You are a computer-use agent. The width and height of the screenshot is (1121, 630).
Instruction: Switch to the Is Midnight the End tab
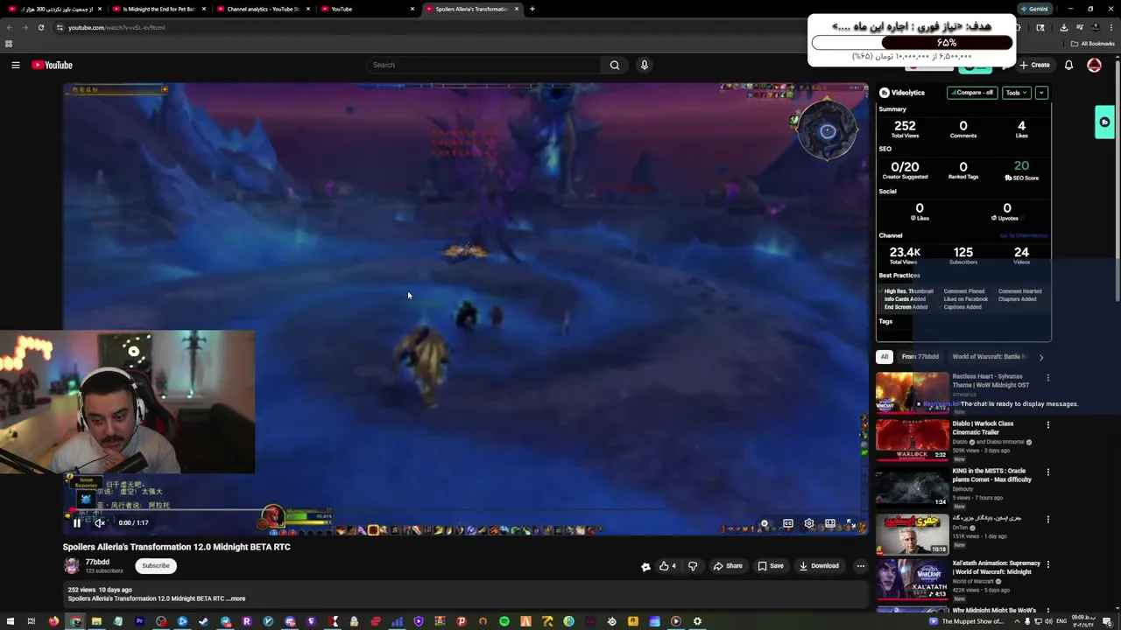(159, 9)
